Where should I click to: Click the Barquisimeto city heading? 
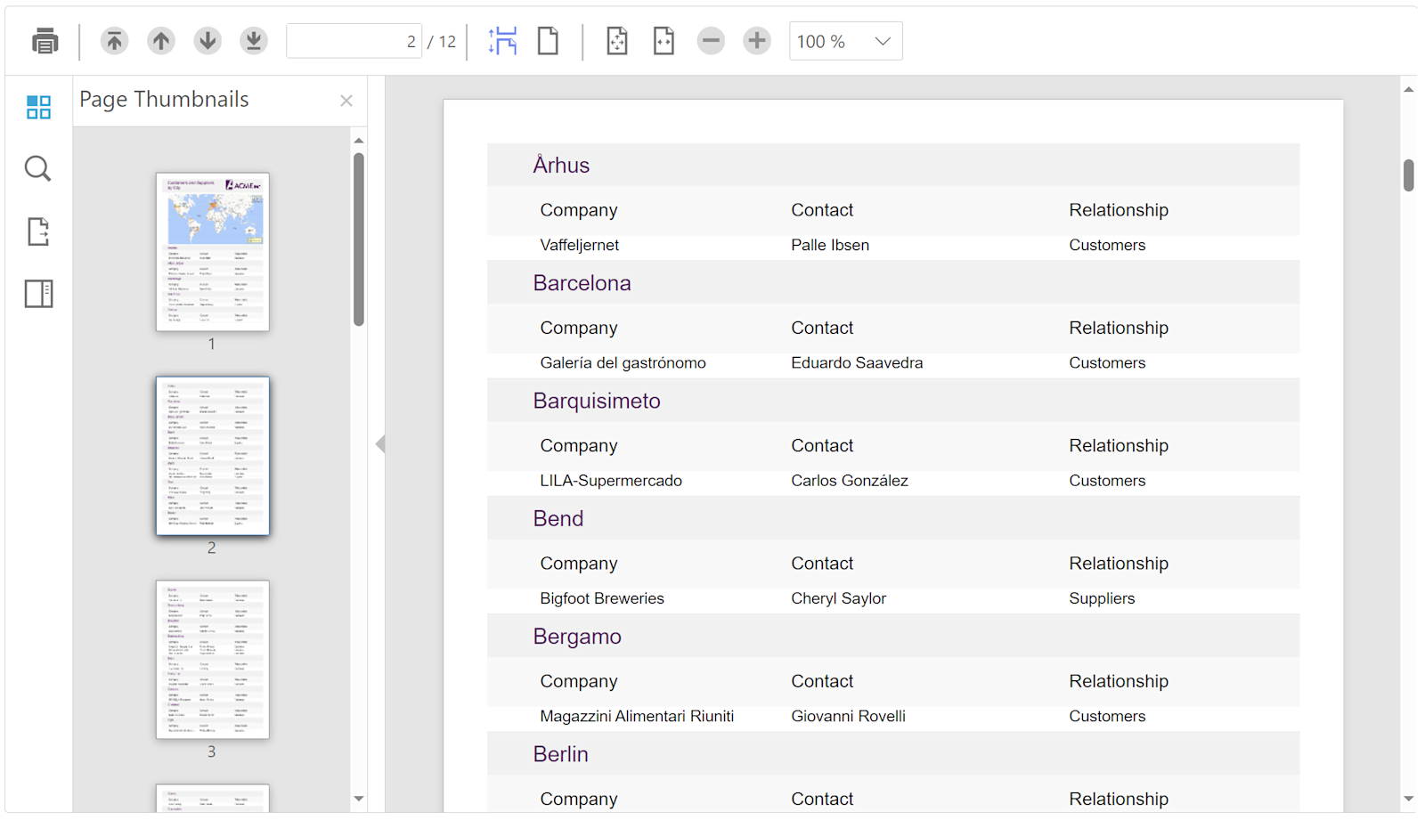point(597,401)
